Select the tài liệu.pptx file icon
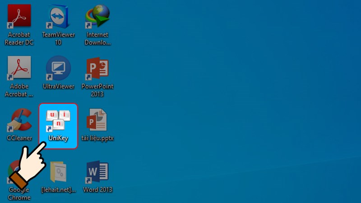Viewport: 361px width, 203px height. tap(97, 120)
